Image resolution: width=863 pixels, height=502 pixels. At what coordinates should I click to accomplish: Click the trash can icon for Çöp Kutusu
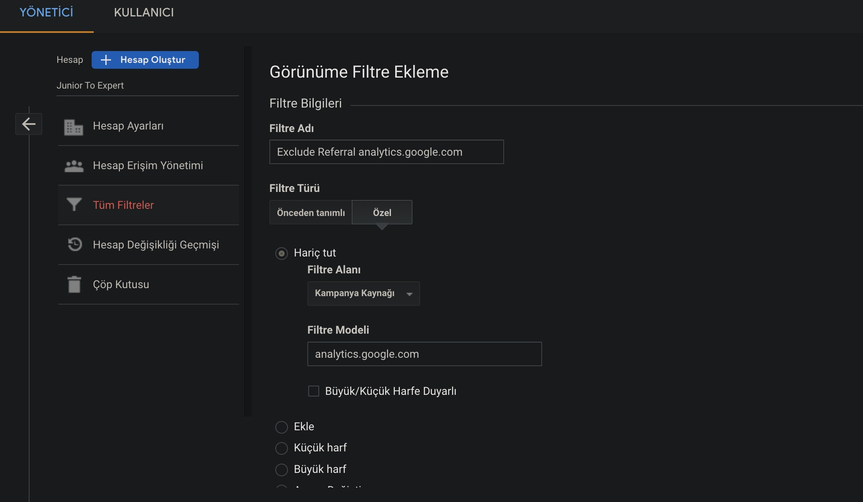74,284
